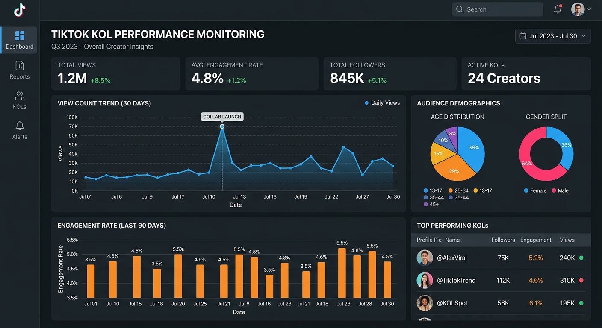Sort table by Engagement column header
Viewport: 602px width, 328px height.
(x=535, y=240)
